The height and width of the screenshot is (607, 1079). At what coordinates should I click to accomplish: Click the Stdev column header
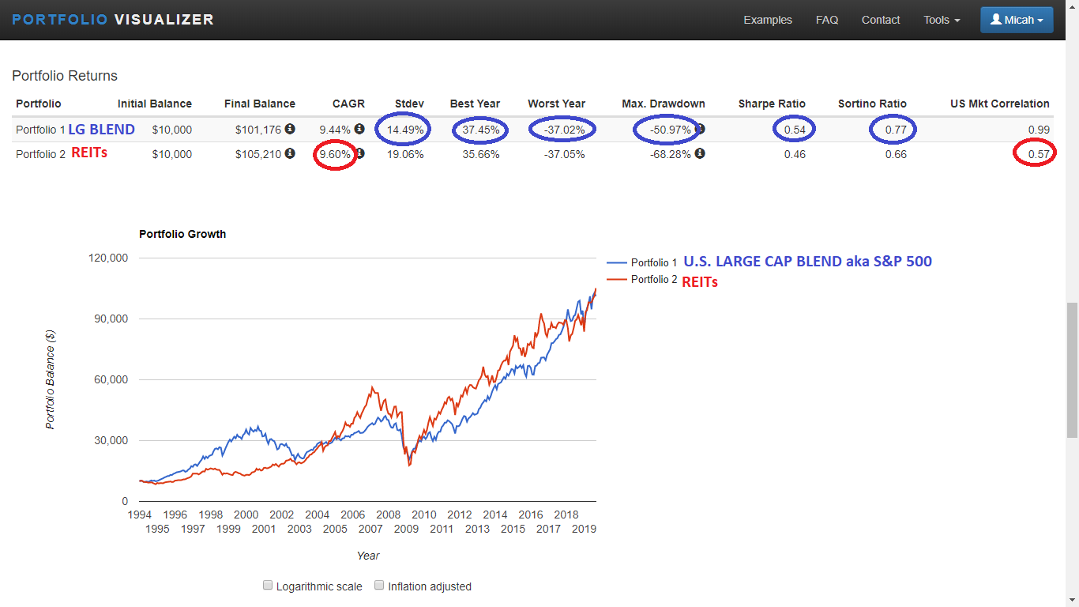[409, 104]
